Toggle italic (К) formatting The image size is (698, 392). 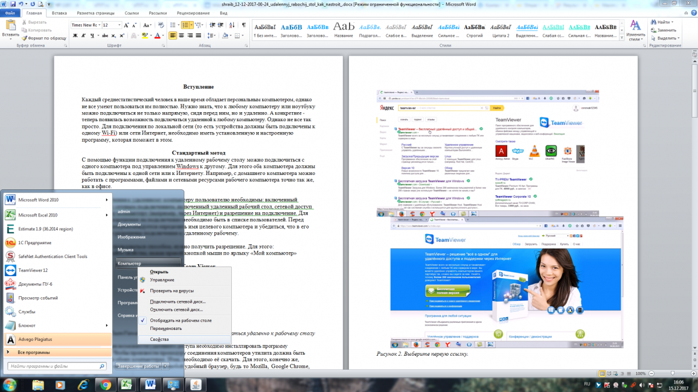coord(83,36)
